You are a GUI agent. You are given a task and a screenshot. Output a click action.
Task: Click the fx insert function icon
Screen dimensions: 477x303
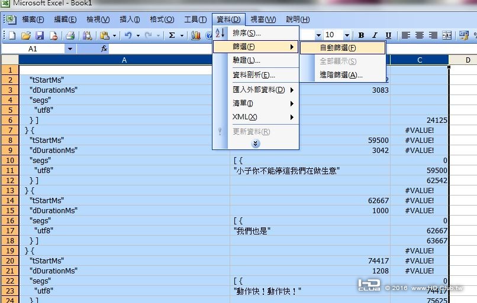pos(104,48)
